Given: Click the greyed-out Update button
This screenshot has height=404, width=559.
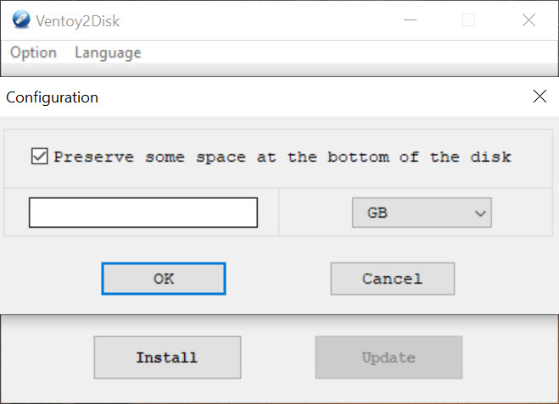Looking at the screenshot, I should pyautogui.click(x=389, y=357).
